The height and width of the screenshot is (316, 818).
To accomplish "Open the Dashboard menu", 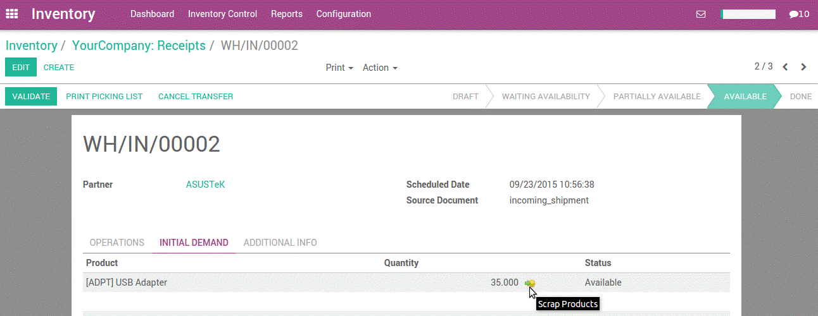I will click(x=152, y=14).
